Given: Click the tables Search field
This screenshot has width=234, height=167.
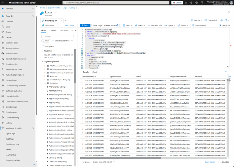Looking at the screenshot, I should point(57,37).
